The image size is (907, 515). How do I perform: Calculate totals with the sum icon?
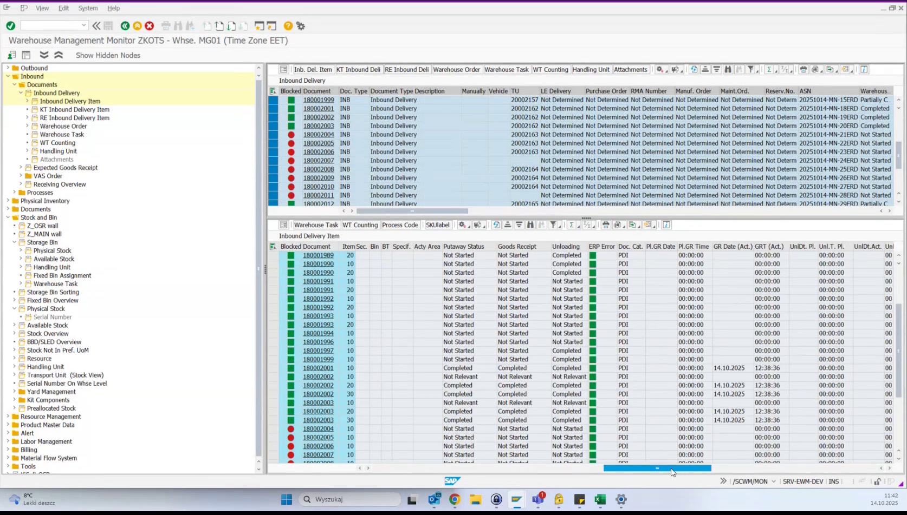click(769, 69)
